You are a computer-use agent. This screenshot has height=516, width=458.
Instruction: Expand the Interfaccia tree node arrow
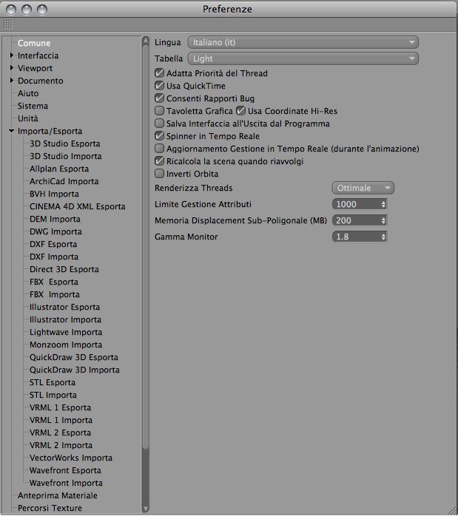[x=12, y=55]
